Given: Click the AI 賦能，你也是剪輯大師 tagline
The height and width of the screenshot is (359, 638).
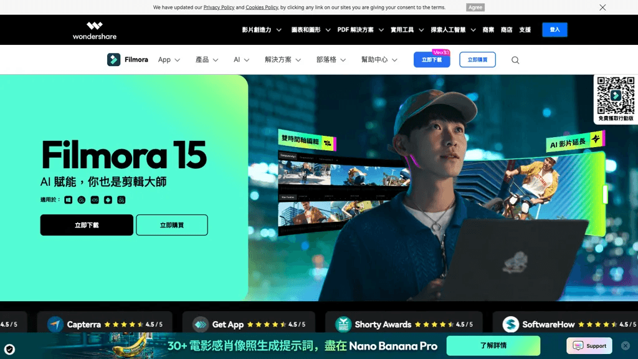Looking at the screenshot, I should 103,181.
